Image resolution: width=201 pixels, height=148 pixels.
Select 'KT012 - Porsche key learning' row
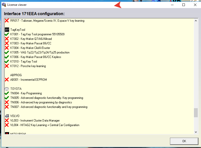click(x=28, y=66)
